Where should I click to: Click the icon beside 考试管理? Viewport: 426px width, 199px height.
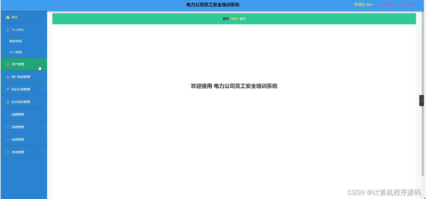pyautogui.click(x=8, y=152)
